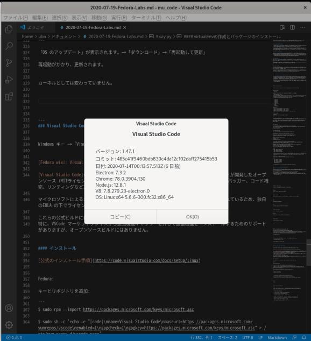Click the commit hash in the dialog

pyautogui.click(x=167, y=159)
